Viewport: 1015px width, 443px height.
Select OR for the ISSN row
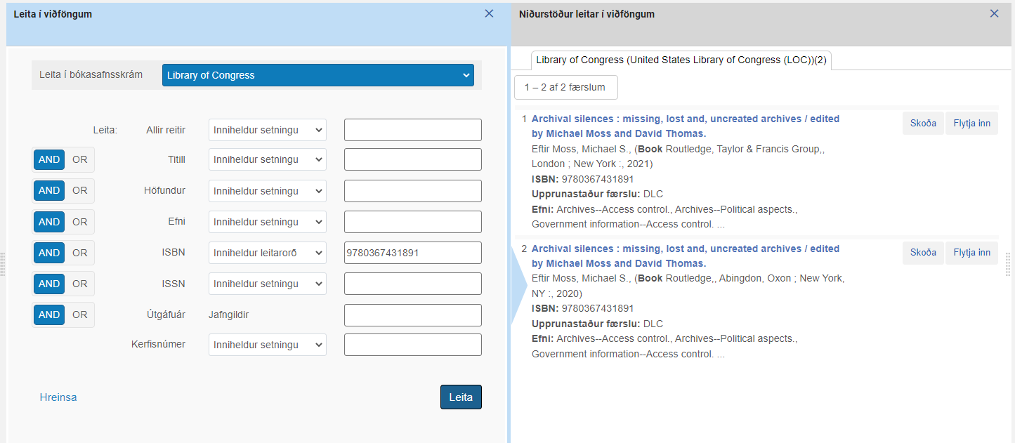(x=80, y=284)
